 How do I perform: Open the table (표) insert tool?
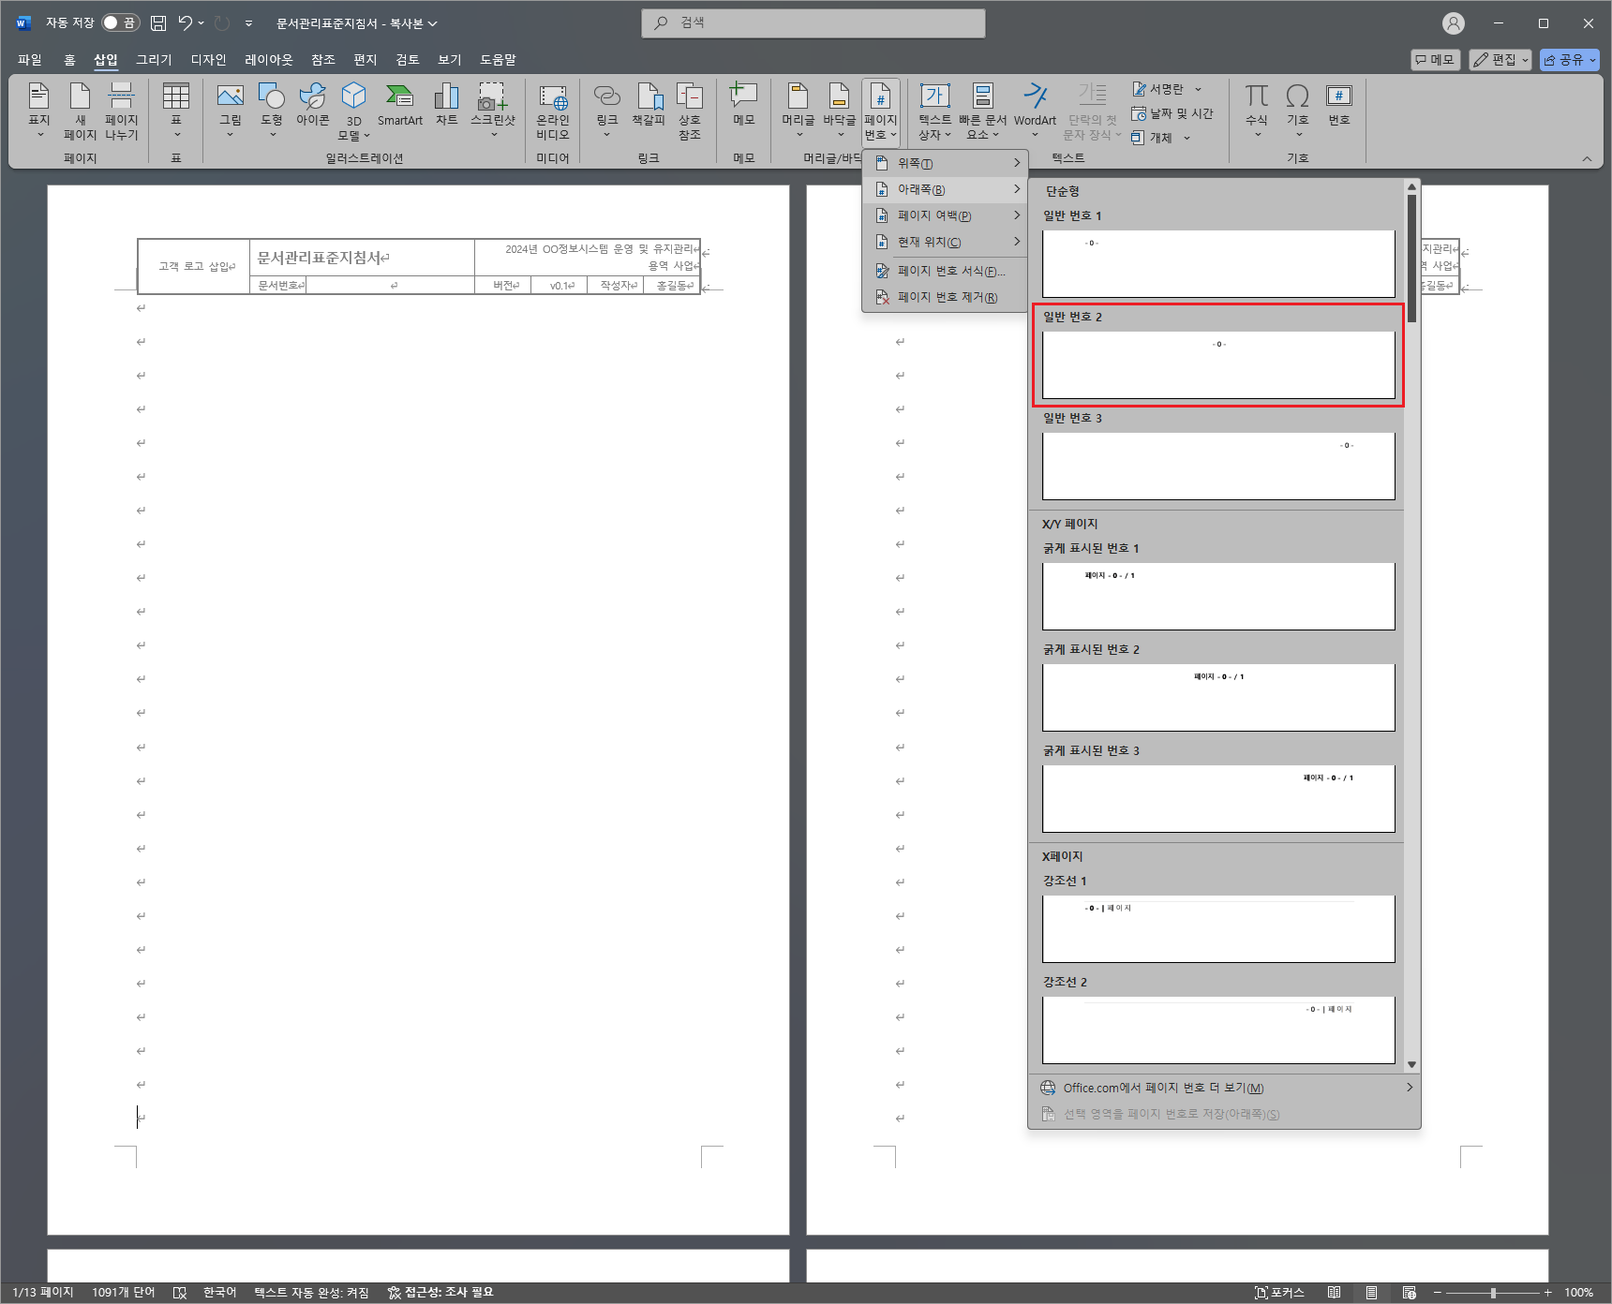tap(176, 111)
